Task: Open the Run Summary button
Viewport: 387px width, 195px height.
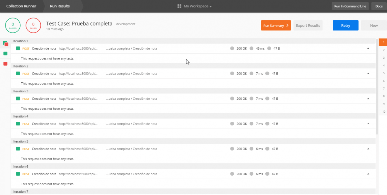Action: click(276, 26)
